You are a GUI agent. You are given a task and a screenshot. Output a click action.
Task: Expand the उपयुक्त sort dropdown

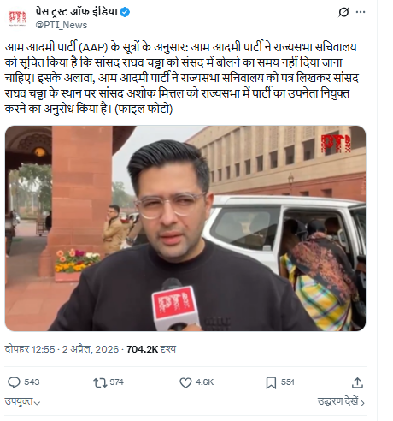(x=22, y=401)
